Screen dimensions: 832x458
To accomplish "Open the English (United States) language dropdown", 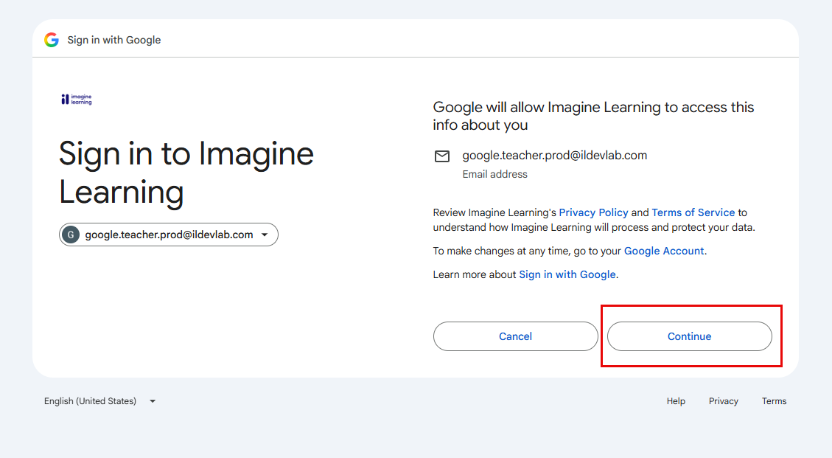I will [99, 401].
